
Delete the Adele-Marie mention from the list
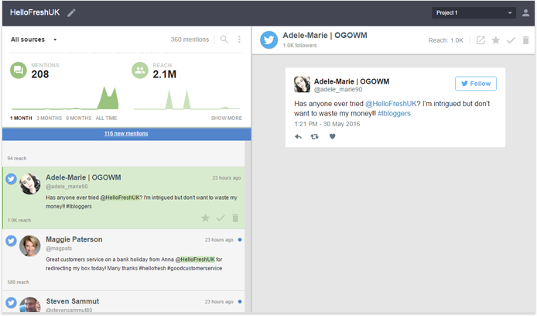235,218
